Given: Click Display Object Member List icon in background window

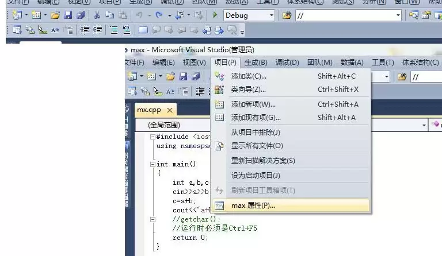Looking at the screenshot, I should [x=17, y=30].
